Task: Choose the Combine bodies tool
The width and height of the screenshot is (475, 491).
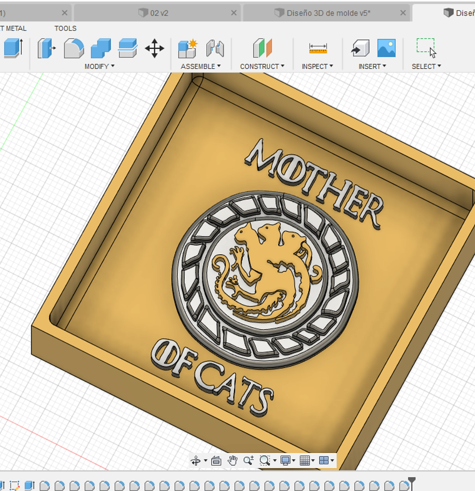Action: tap(100, 48)
